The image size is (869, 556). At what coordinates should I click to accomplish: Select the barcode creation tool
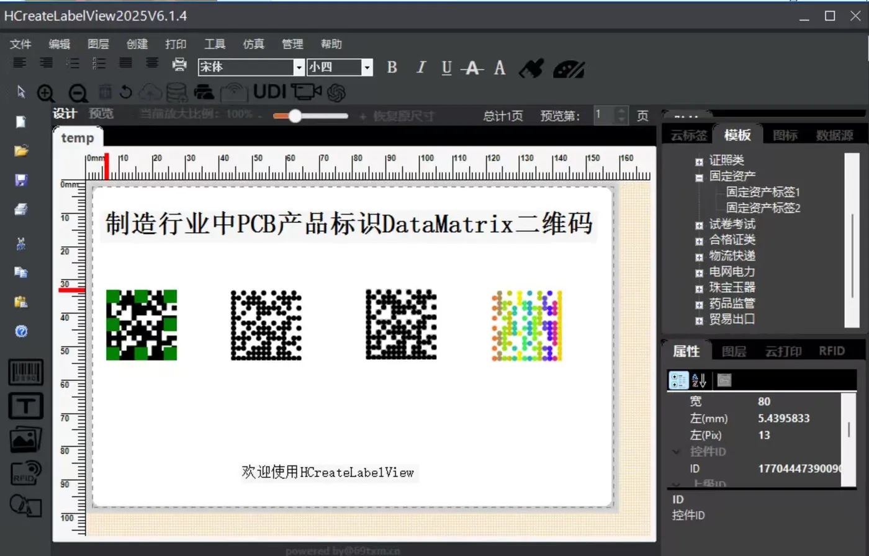pyautogui.click(x=25, y=372)
